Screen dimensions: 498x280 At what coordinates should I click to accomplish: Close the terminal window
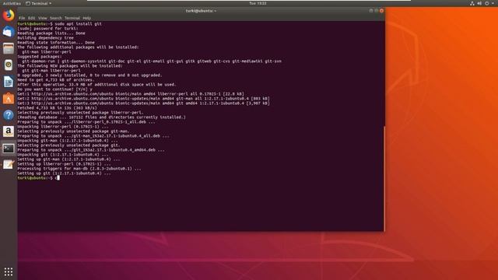(381, 10)
